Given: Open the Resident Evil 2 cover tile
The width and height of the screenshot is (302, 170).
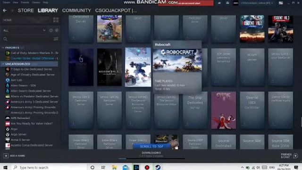Looking at the screenshot, I should click(252, 29).
